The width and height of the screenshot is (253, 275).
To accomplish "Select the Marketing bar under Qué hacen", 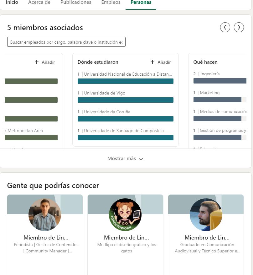I will point(217,100).
